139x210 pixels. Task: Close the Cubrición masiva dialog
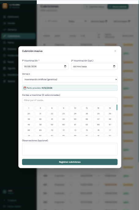coord(115,51)
